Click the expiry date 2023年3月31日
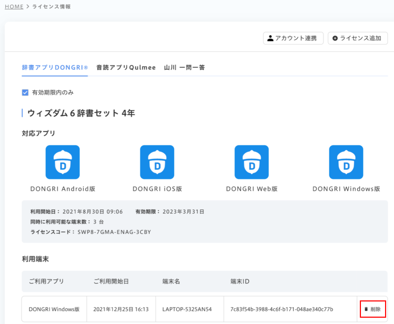The image size is (394, 324). (183, 212)
